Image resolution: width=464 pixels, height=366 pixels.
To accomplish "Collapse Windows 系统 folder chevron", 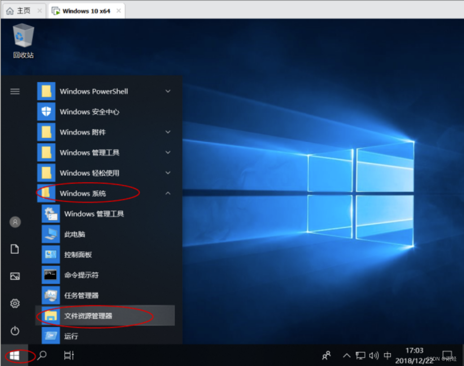I will click(168, 193).
